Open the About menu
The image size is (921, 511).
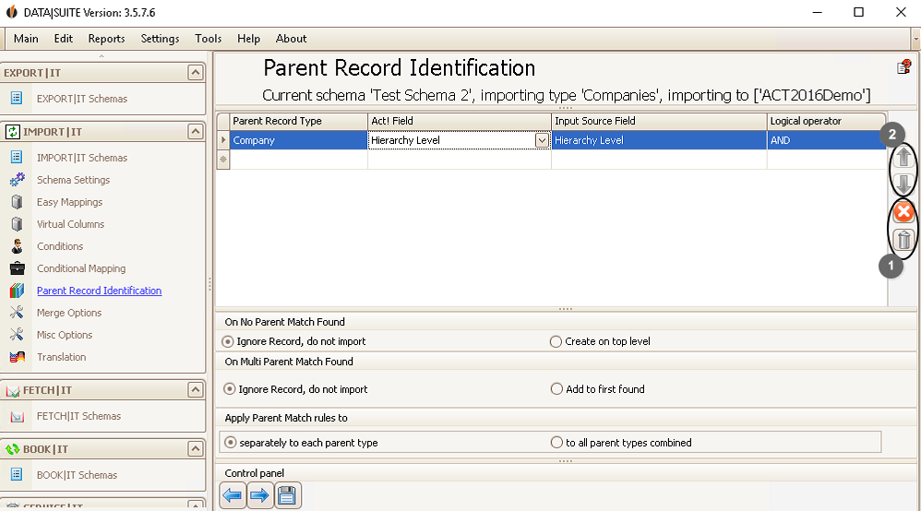coord(292,39)
